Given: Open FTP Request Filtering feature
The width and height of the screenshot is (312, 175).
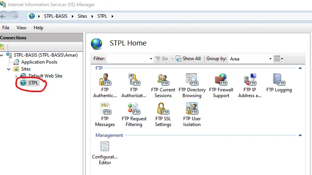Looking at the screenshot, I should [x=134, y=114].
